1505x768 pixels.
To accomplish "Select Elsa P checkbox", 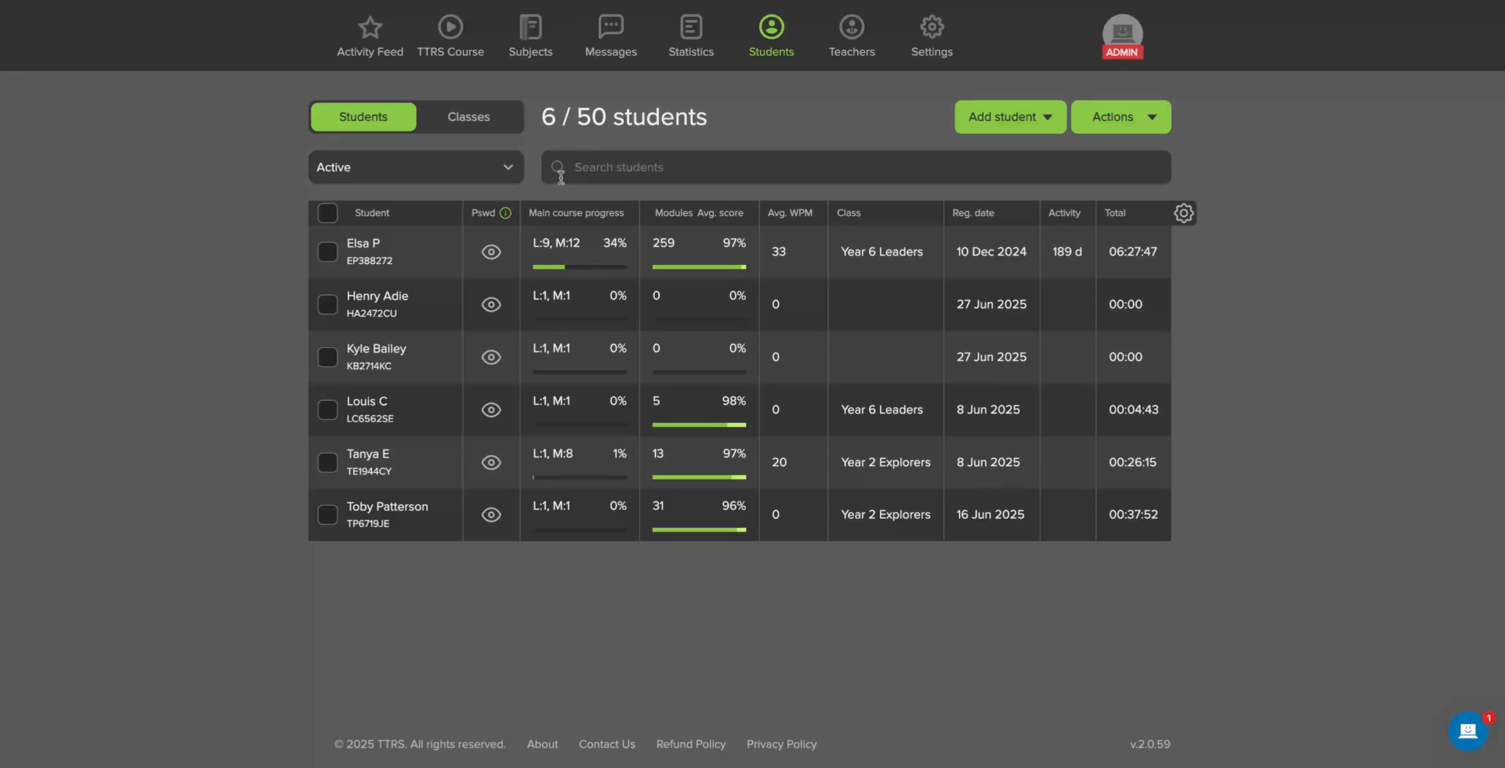I will [x=327, y=252].
